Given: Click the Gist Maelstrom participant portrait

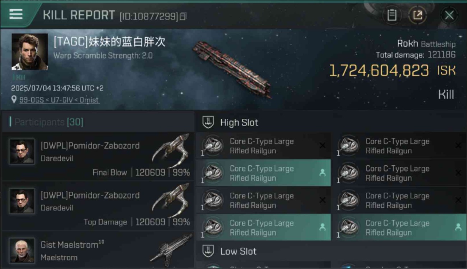Looking at the screenshot, I should click(x=22, y=250).
